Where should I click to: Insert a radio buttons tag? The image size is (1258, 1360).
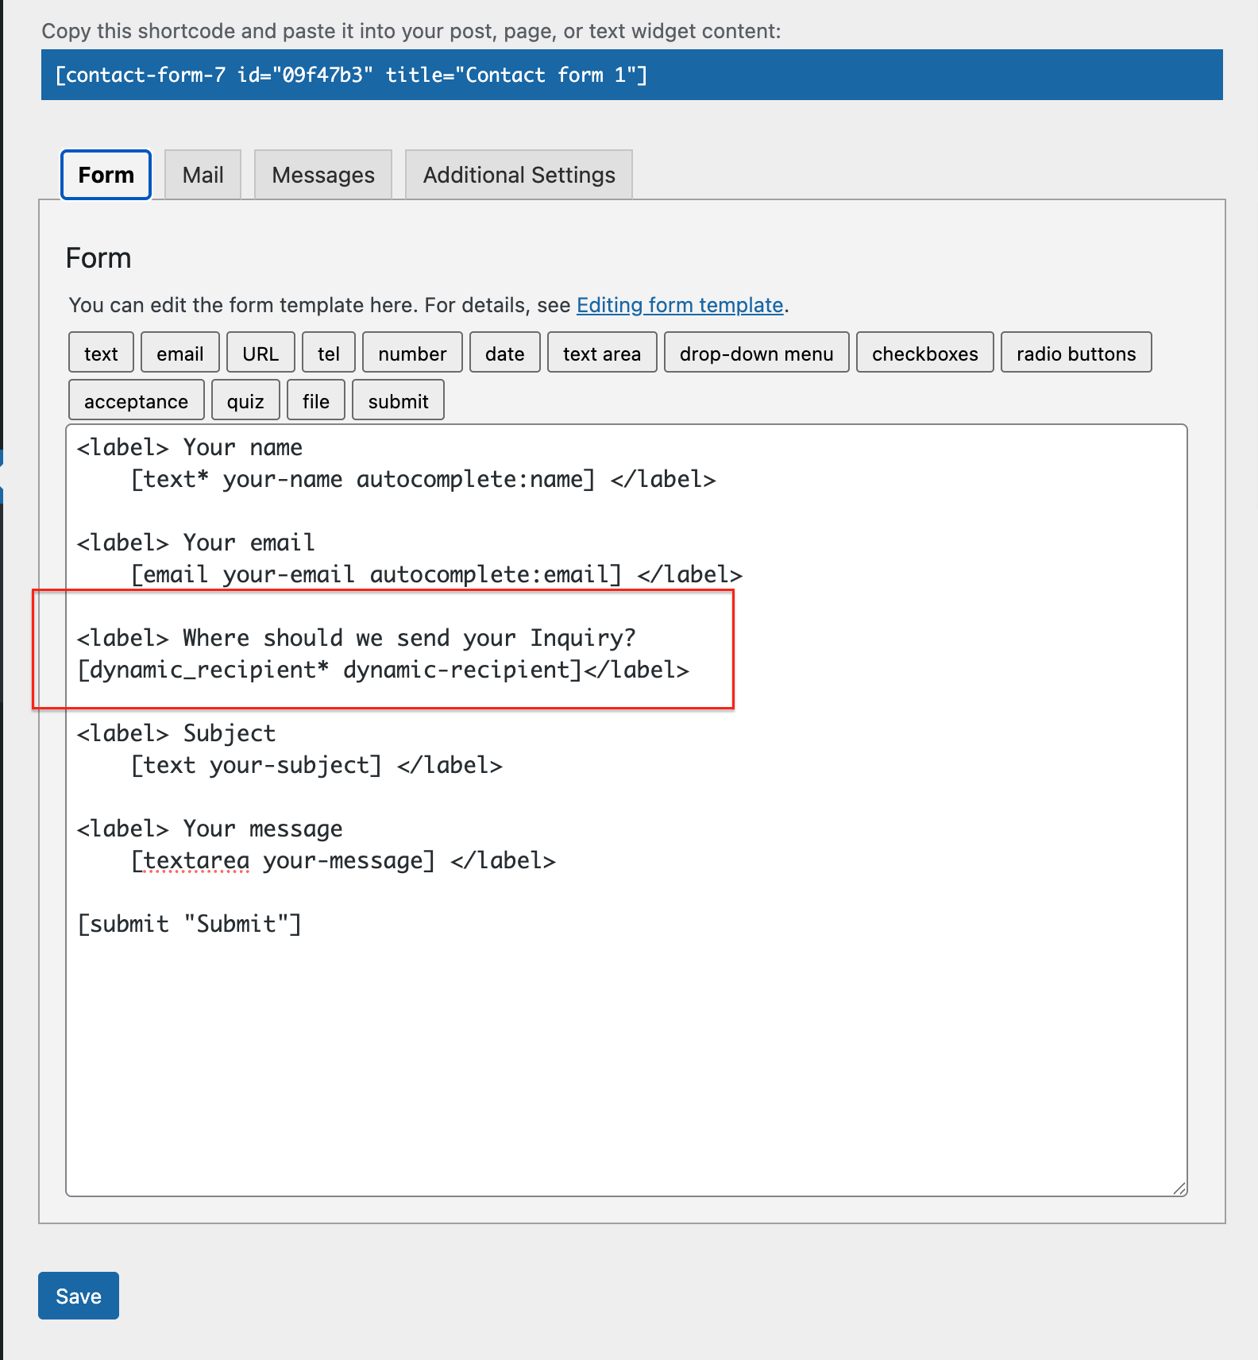(1076, 353)
